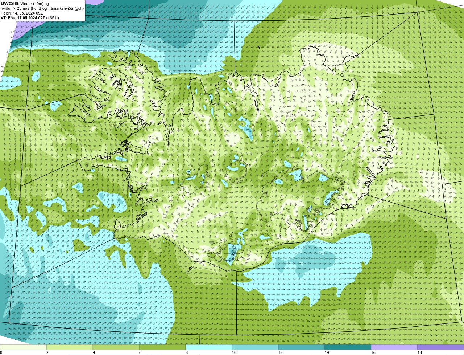This screenshot has width=464, height=355.
Task: Click the 12–14 m/s teal legend swatch
Action: coord(302,347)
